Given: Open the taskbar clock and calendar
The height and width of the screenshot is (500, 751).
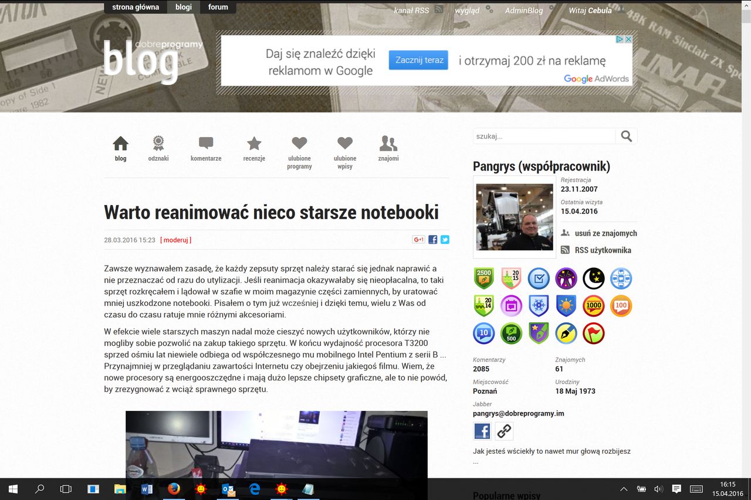Looking at the screenshot, I should pos(728,489).
